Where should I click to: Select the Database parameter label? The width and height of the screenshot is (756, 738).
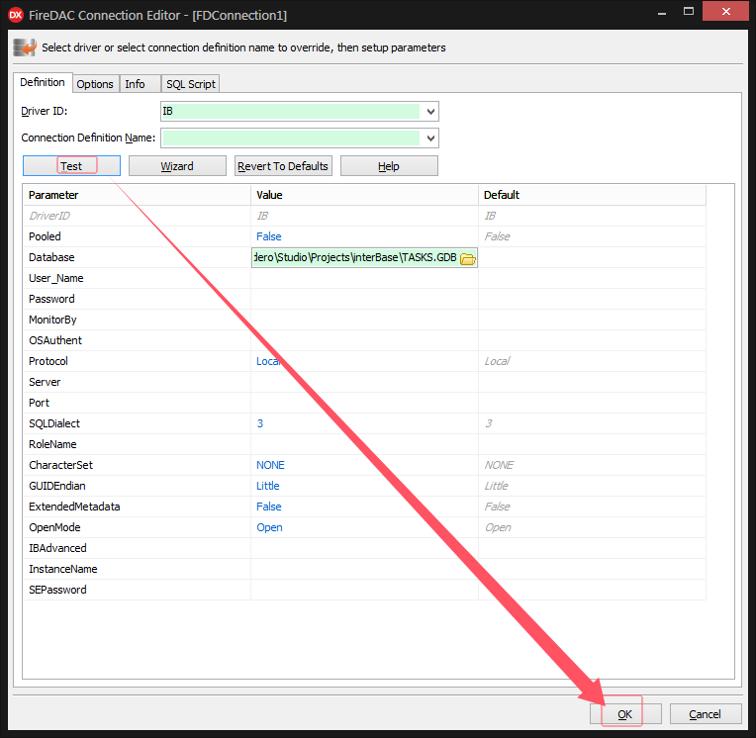coord(51,257)
